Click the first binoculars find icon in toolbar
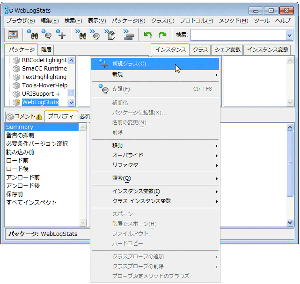The image size is (300, 284). coord(32,35)
